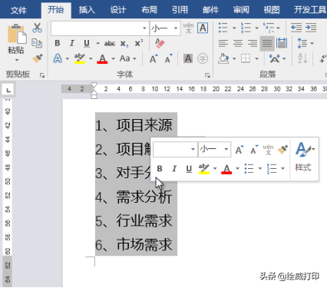
Task: Apply red font color in ribbon
Action: click(x=102, y=58)
